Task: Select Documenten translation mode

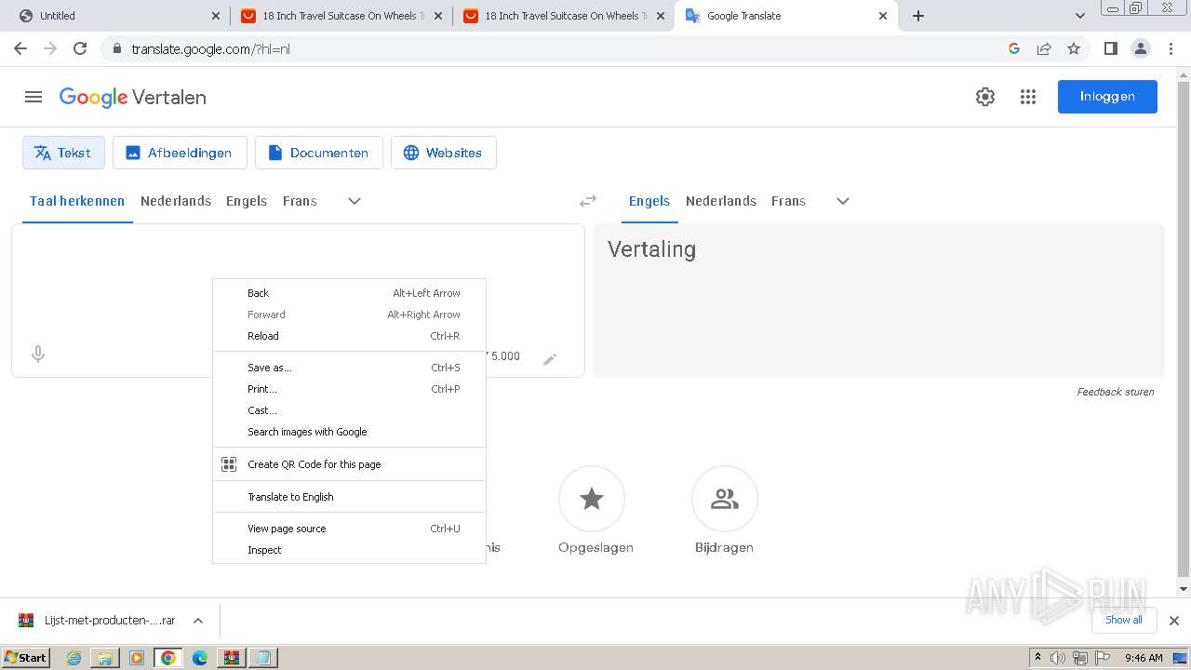Action: point(319,153)
